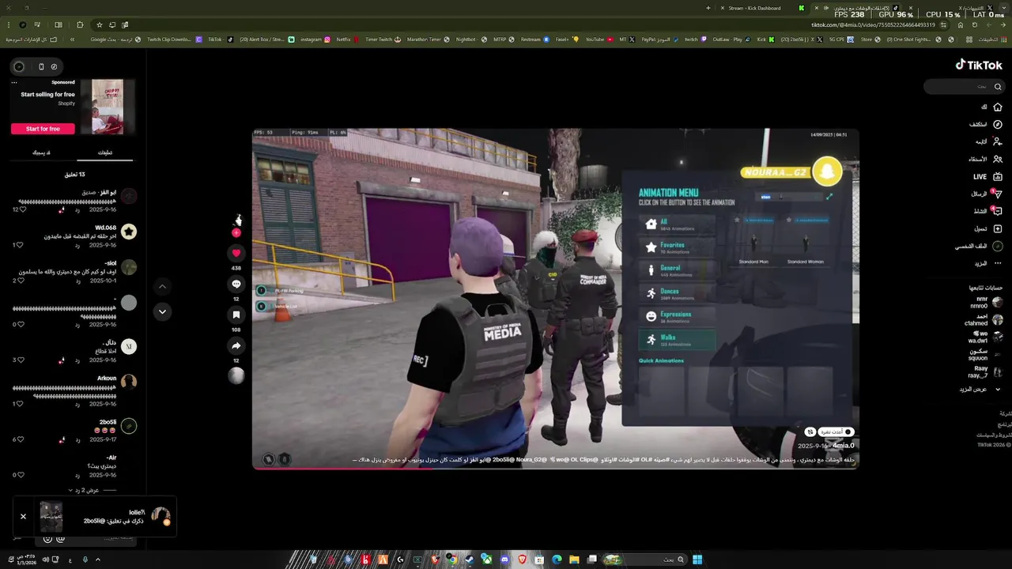Open the Discord icon in the taskbar
Viewport: 1012px width, 569px height.
click(x=504, y=560)
